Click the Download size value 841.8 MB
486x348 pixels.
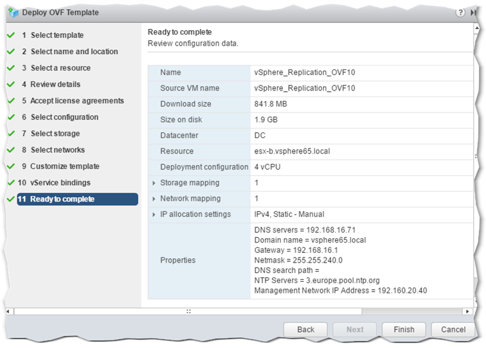[271, 104]
